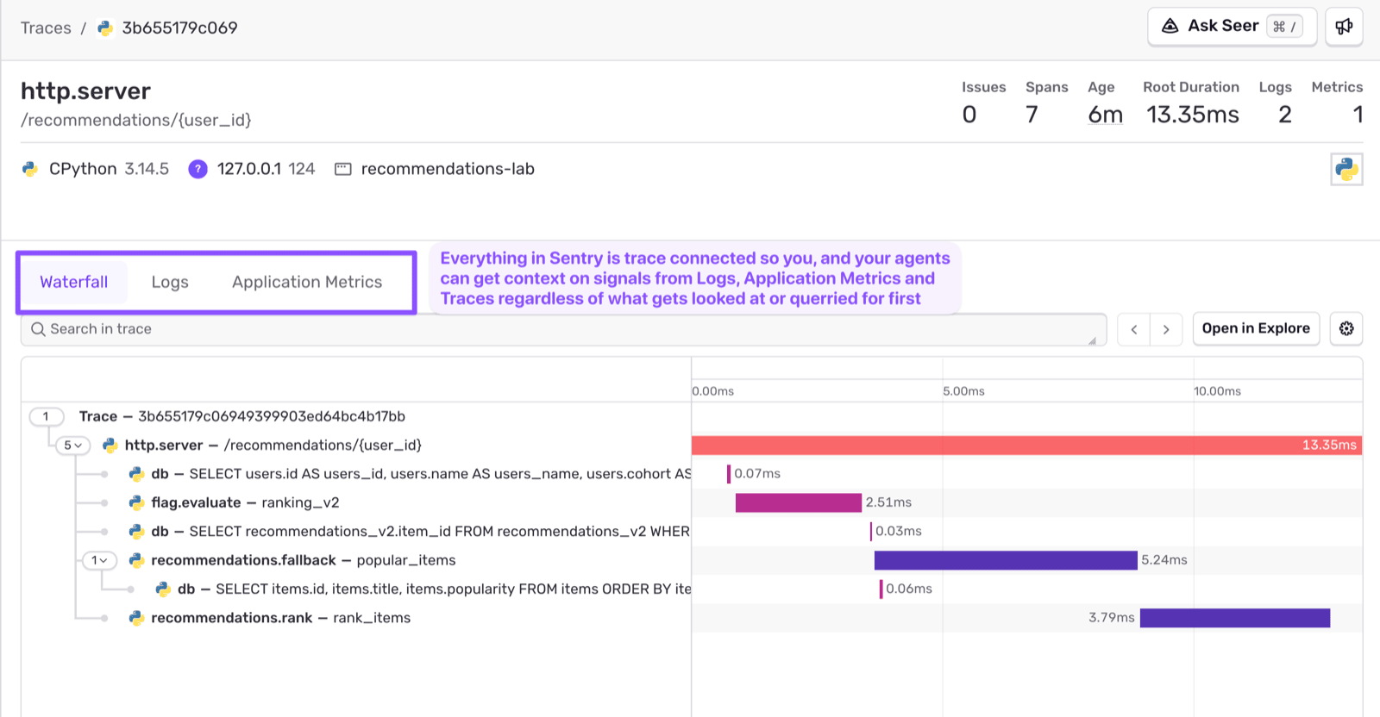
Task: Click the Python icon beside trace ID 3b655179c069
Action: pos(105,28)
